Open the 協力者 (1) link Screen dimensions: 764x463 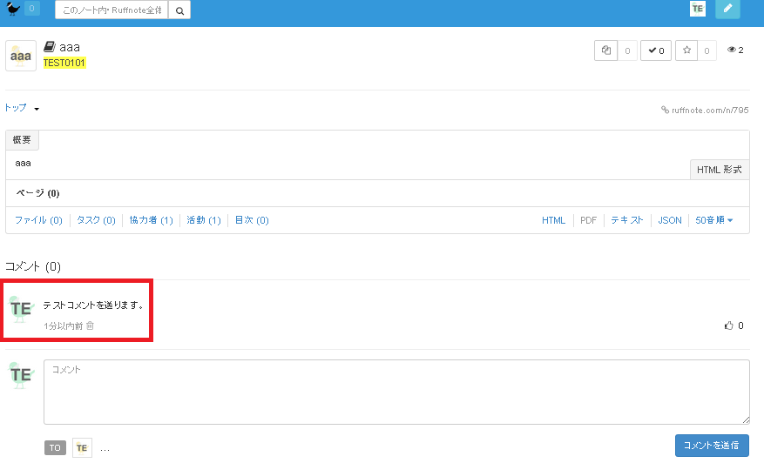pyautogui.click(x=151, y=220)
